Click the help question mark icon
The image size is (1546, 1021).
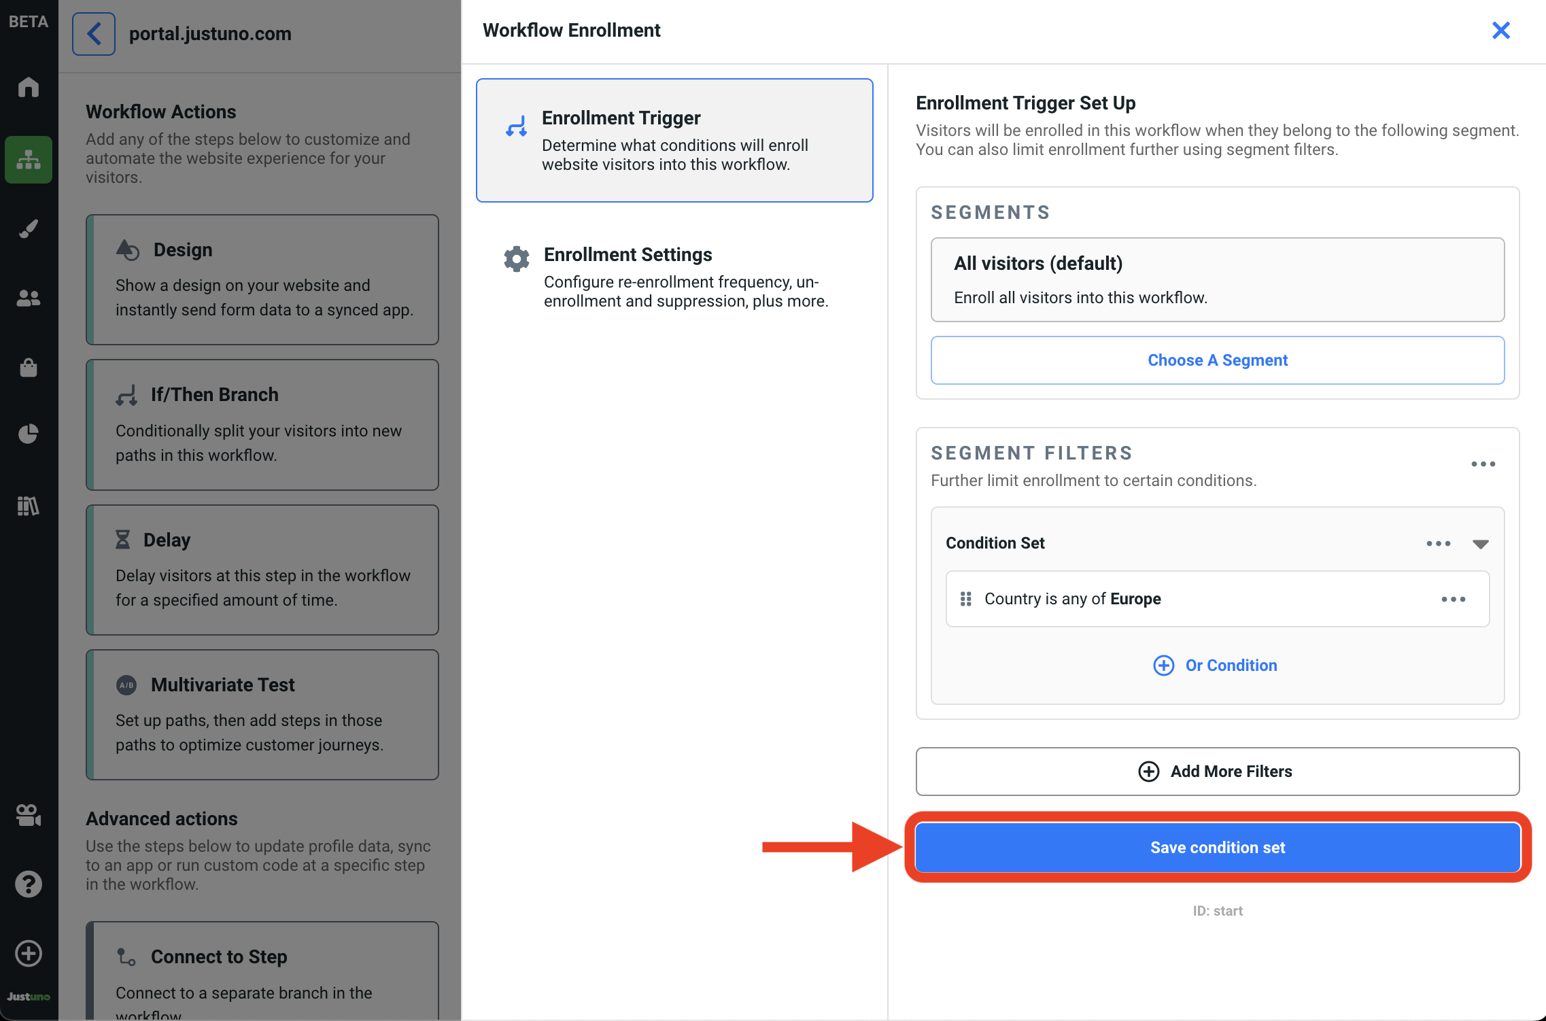click(28, 884)
